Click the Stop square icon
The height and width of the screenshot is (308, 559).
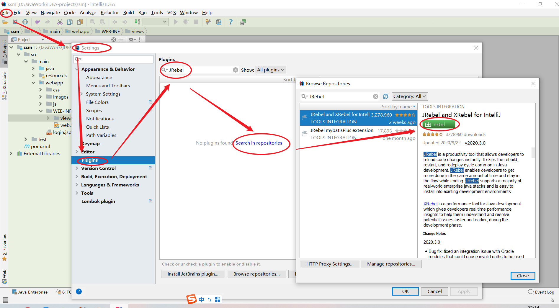[196, 22]
